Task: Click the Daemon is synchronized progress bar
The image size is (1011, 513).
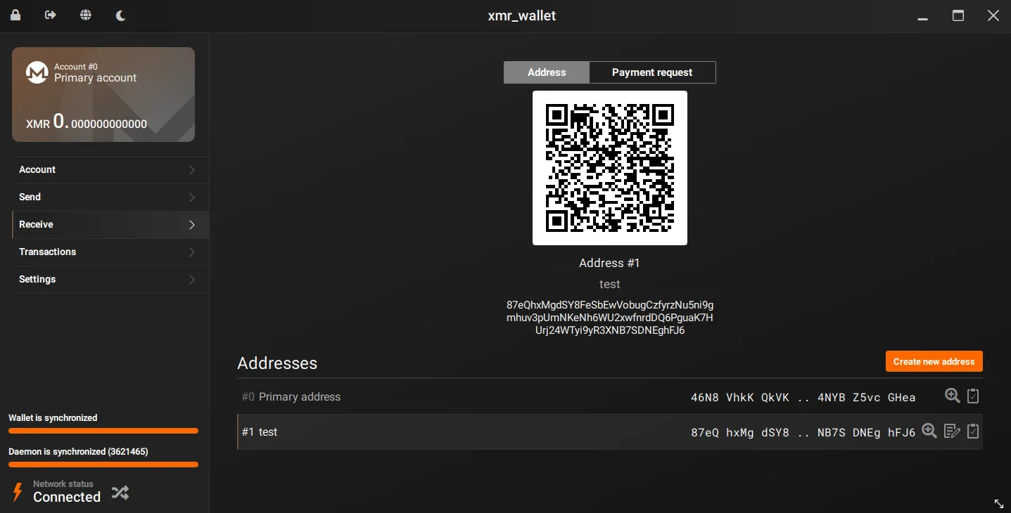Action: point(103,465)
